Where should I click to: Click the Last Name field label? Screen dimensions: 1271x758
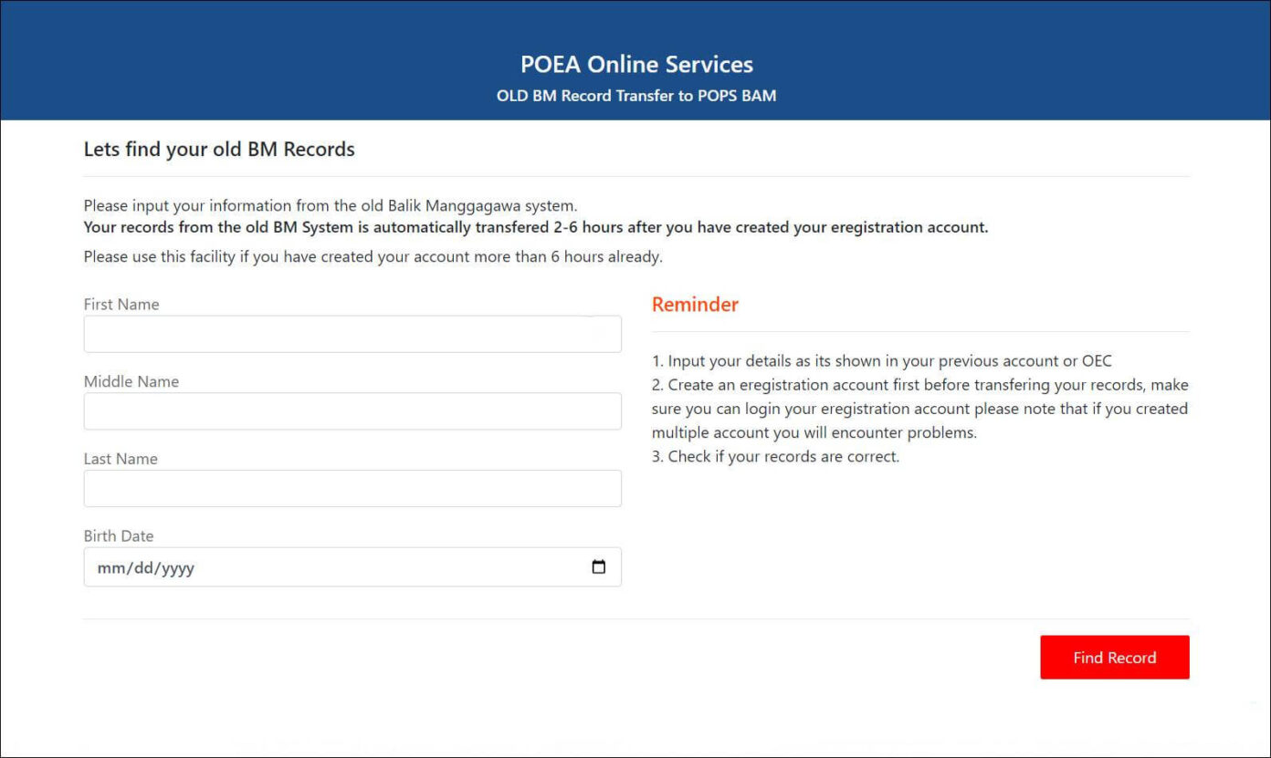coord(121,458)
